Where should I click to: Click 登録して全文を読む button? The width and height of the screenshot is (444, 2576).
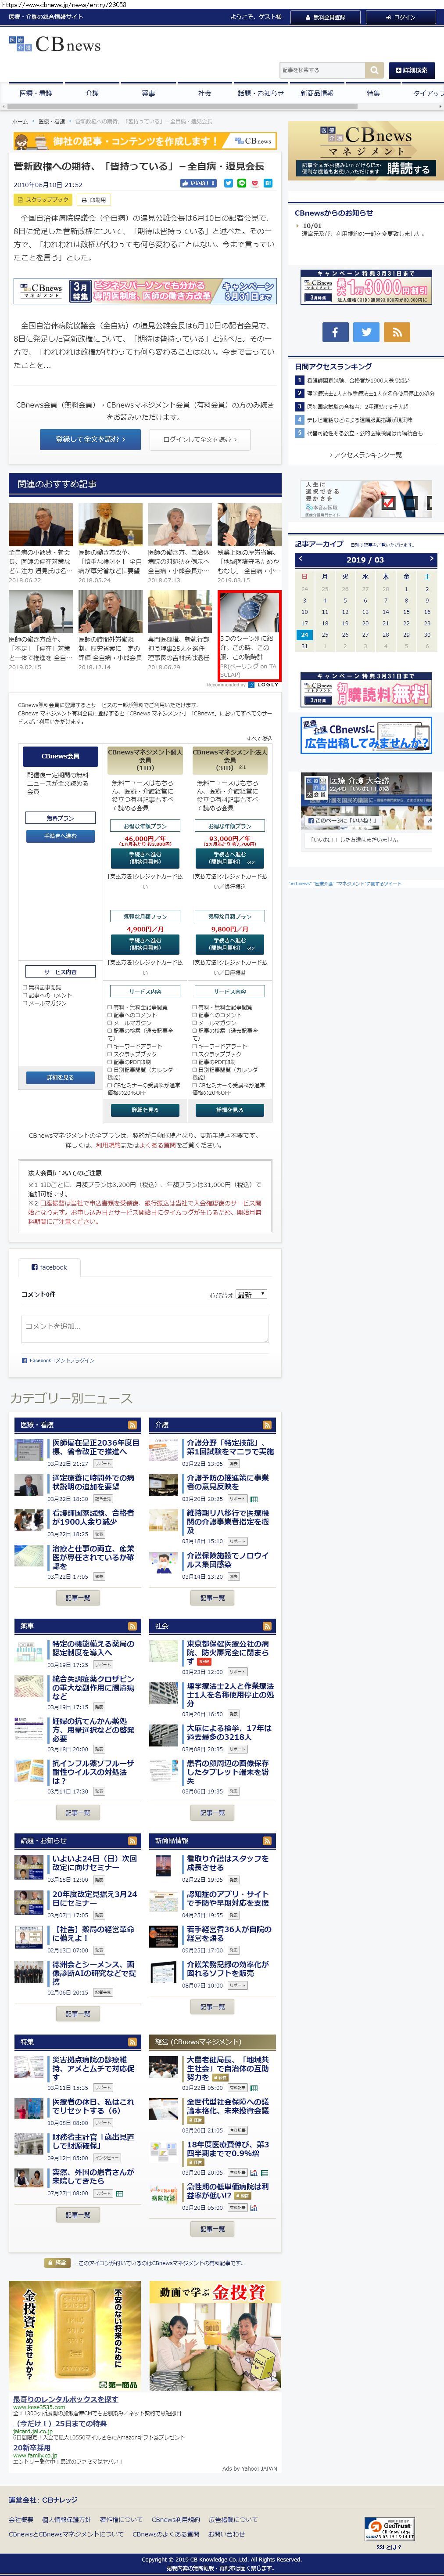click(90, 439)
